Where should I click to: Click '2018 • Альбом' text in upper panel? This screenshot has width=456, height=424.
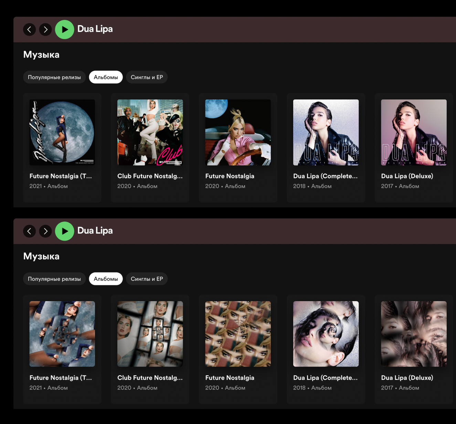click(x=312, y=186)
